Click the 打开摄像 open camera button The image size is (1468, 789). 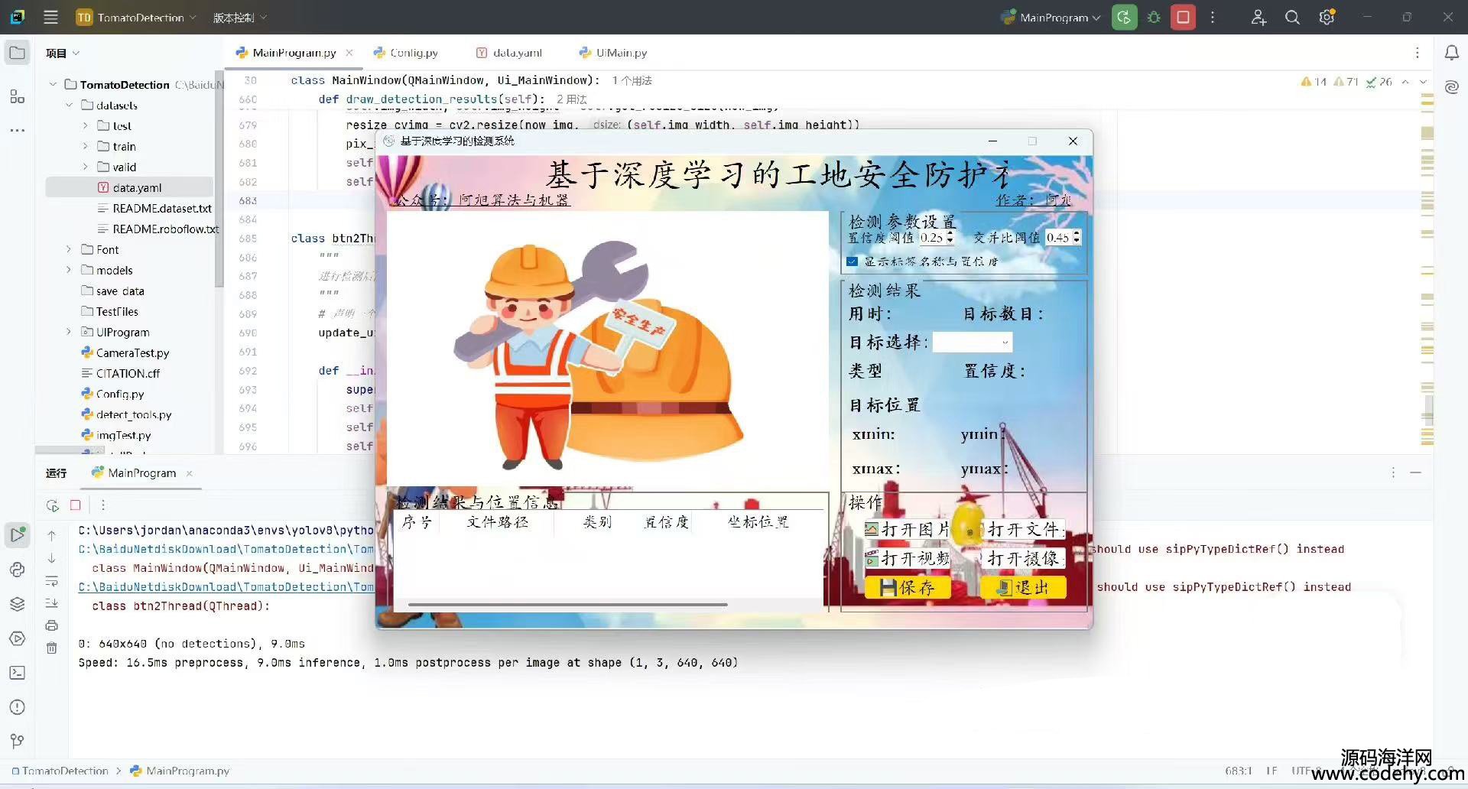1023,558
